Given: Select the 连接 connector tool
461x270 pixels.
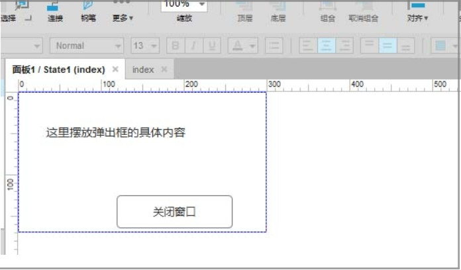Looking at the screenshot, I should click(x=55, y=11).
